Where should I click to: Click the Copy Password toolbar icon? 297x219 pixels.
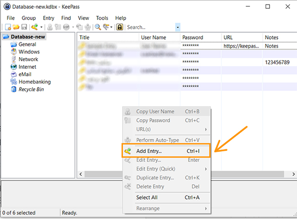click(58, 27)
